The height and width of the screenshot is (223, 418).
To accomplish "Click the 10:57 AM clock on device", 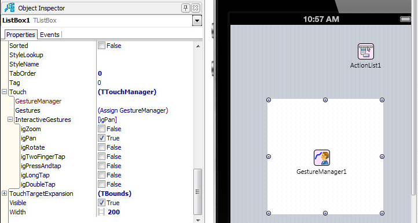I will tap(321, 19).
